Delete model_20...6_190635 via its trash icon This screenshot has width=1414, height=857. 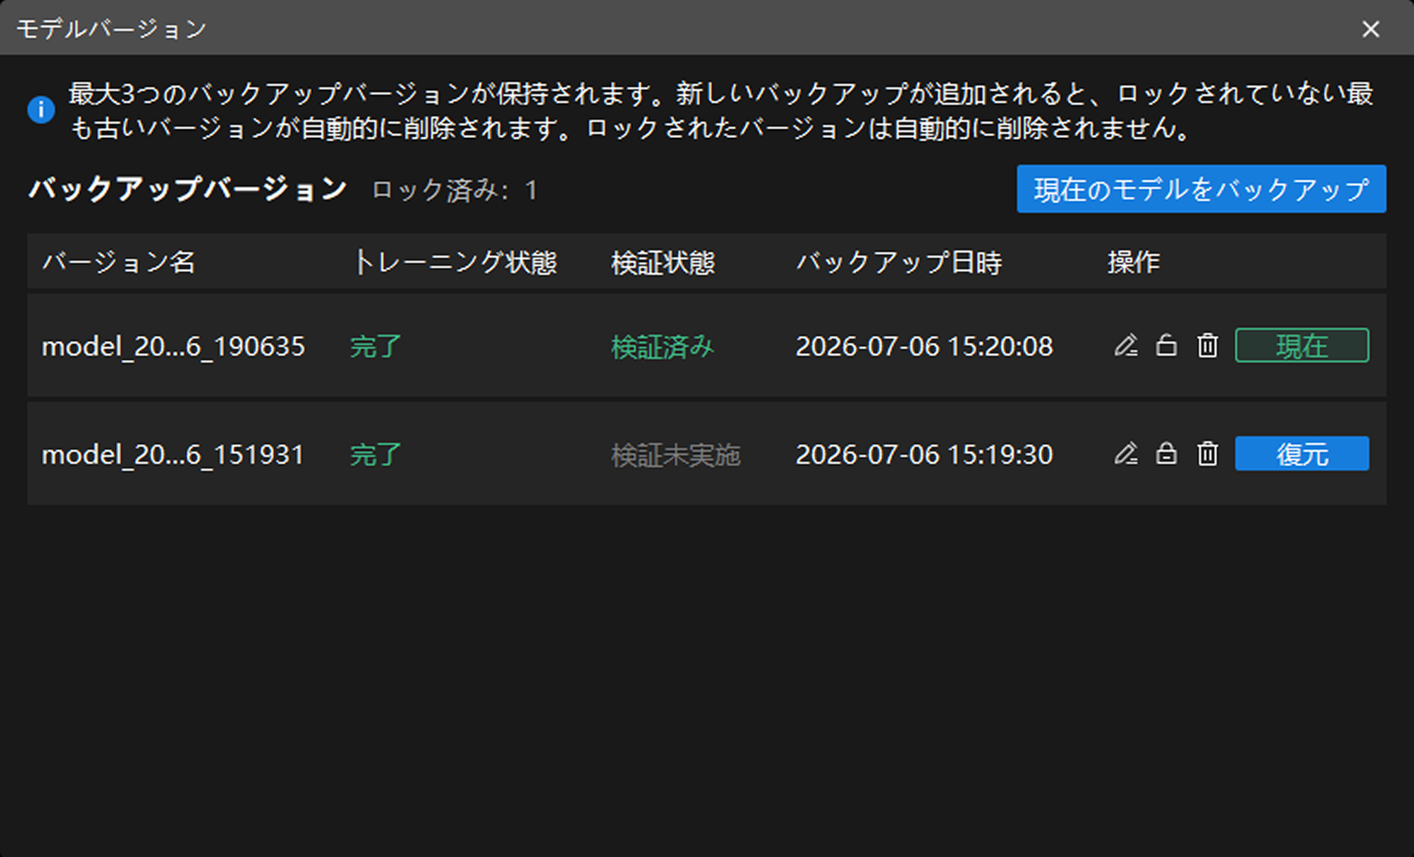[1207, 345]
